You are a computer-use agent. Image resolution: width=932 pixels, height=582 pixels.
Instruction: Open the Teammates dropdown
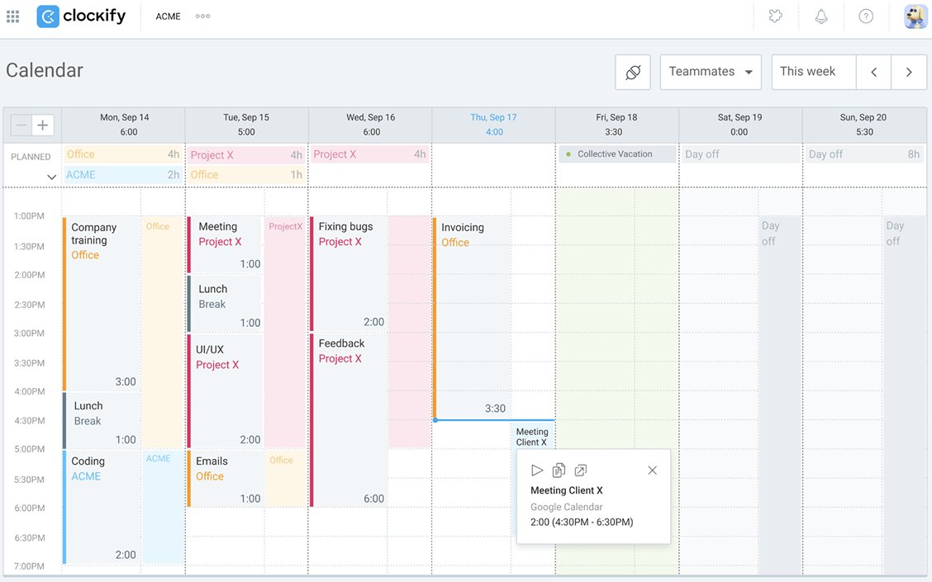711,73
